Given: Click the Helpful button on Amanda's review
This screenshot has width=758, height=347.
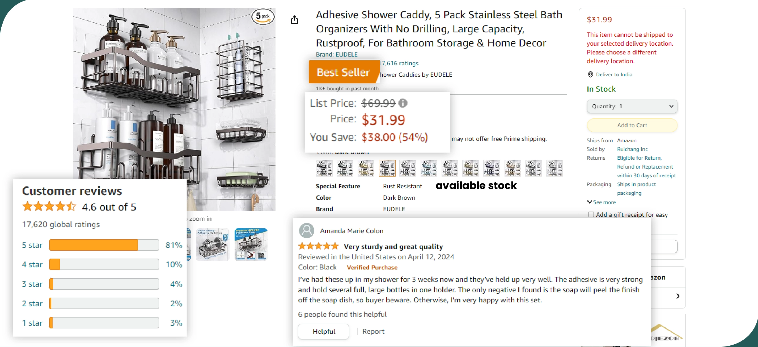Looking at the screenshot, I should (x=323, y=331).
